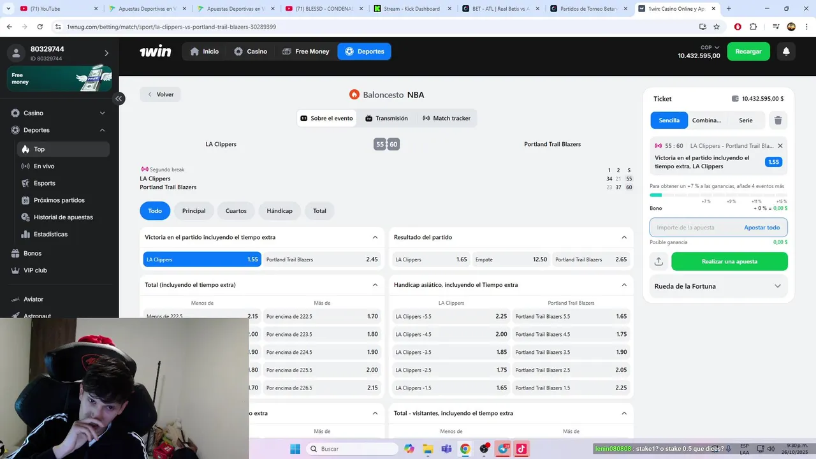The height and width of the screenshot is (459, 816).
Task: Bookmark page with star icon
Action: click(717, 27)
